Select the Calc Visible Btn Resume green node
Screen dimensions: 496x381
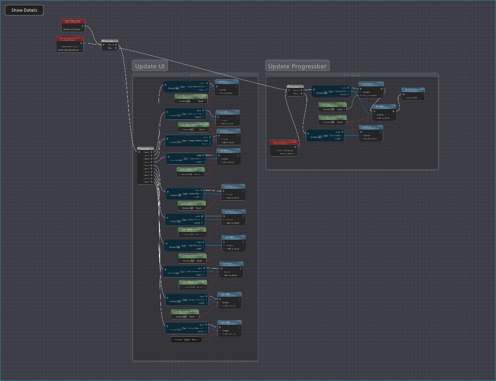(193, 258)
